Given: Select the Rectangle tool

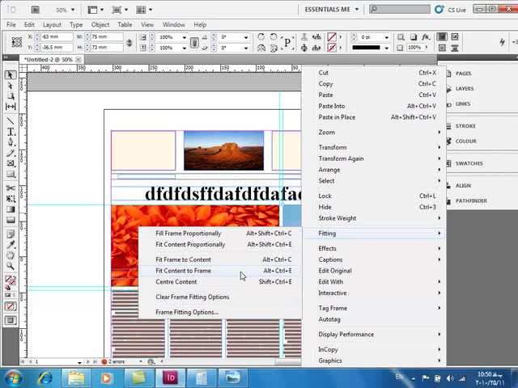Looking at the screenshot, I should (11, 174).
